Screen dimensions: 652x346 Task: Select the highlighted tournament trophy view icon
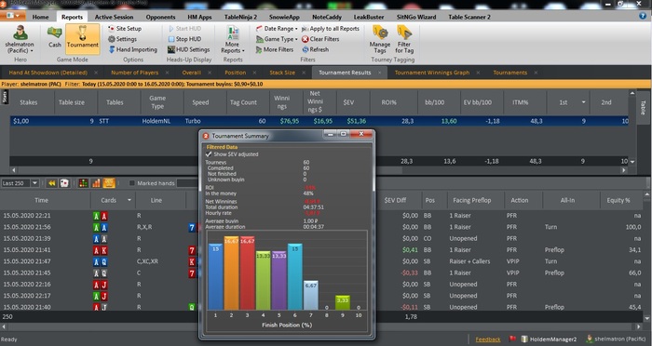(x=109, y=183)
